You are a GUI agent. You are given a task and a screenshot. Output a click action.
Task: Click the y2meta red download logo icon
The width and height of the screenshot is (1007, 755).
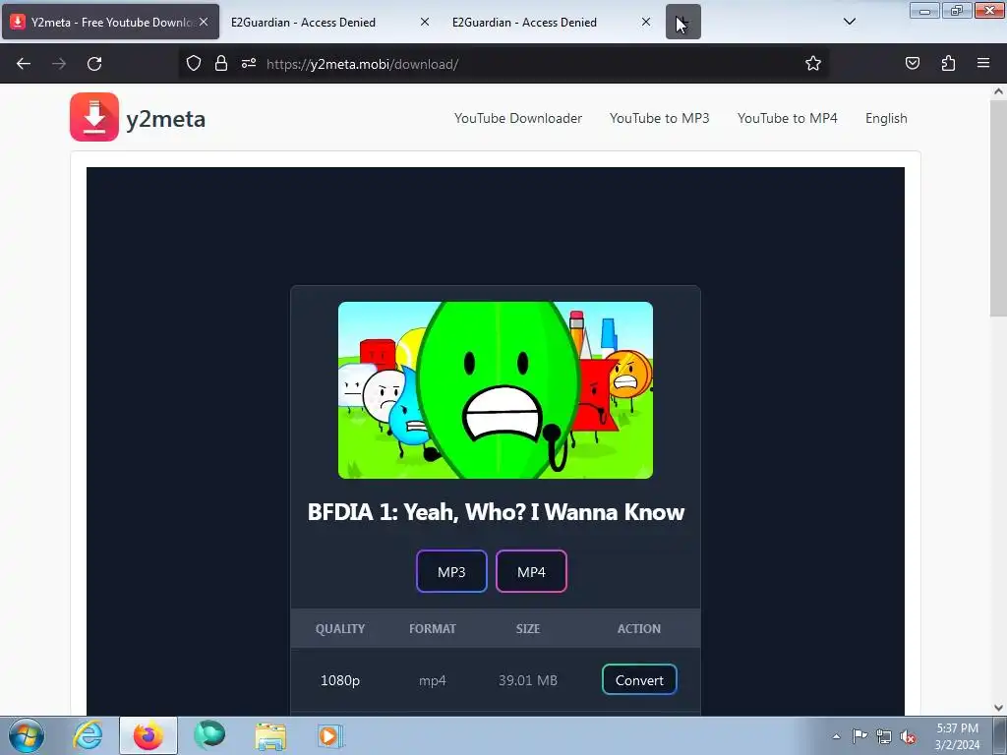93,117
